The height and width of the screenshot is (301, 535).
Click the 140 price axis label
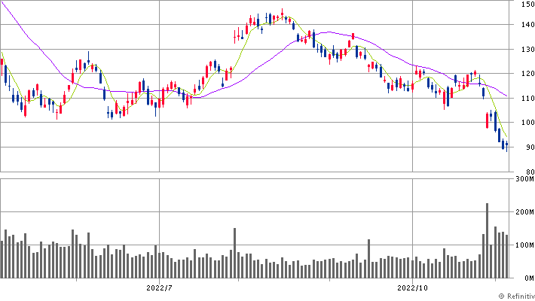click(527, 25)
